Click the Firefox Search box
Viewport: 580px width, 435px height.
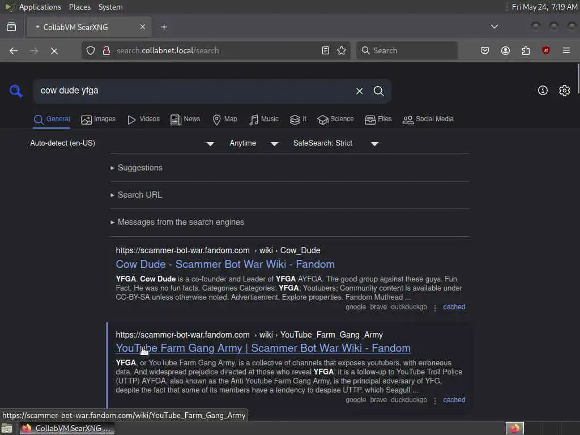pos(407,50)
